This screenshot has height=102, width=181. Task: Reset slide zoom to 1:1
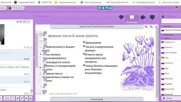coord(156,27)
